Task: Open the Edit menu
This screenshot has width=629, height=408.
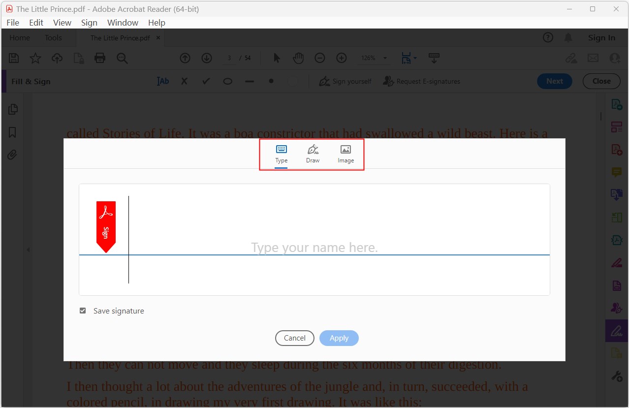Action: point(35,22)
